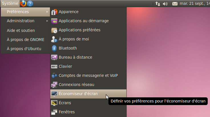
Task: Open Bluetooth preferences entry
Action: click(88, 48)
